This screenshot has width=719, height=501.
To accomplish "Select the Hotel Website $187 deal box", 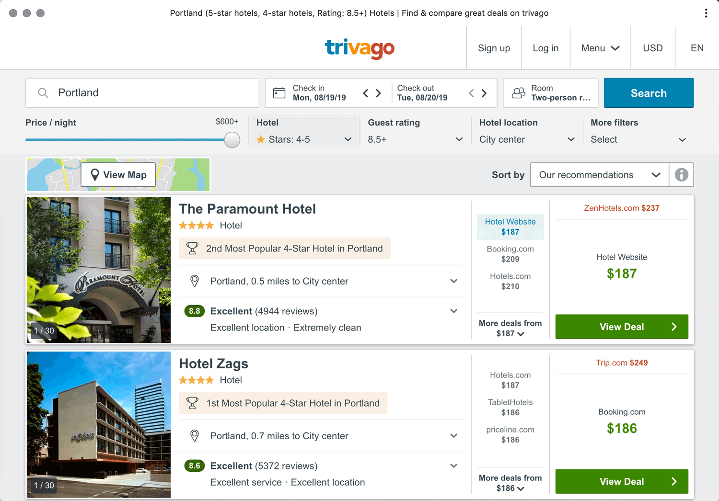I will pos(510,227).
